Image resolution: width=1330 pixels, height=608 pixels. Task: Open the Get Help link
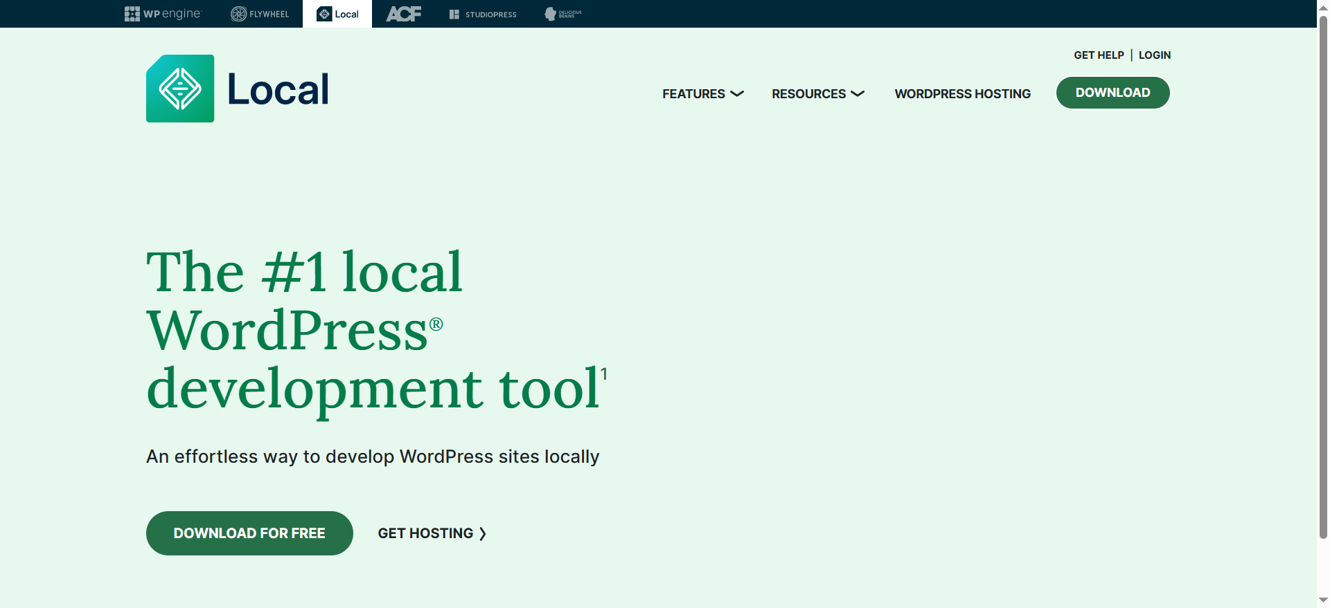click(1099, 55)
